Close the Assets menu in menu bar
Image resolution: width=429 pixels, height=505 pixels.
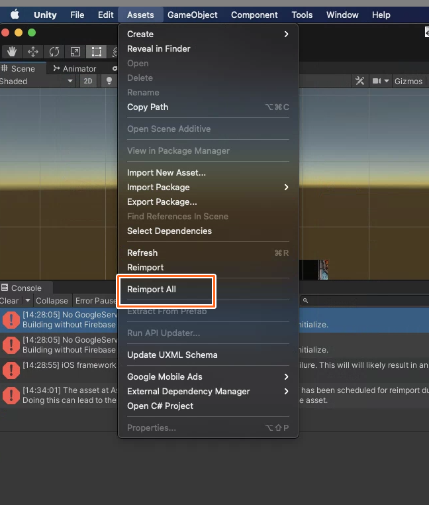[x=140, y=15]
